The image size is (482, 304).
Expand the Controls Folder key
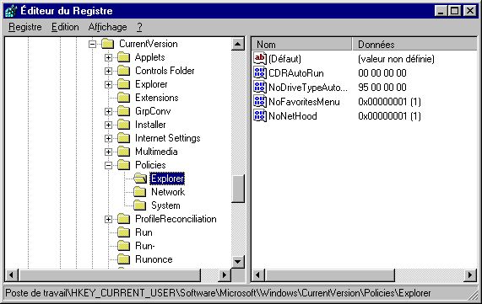(x=108, y=72)
